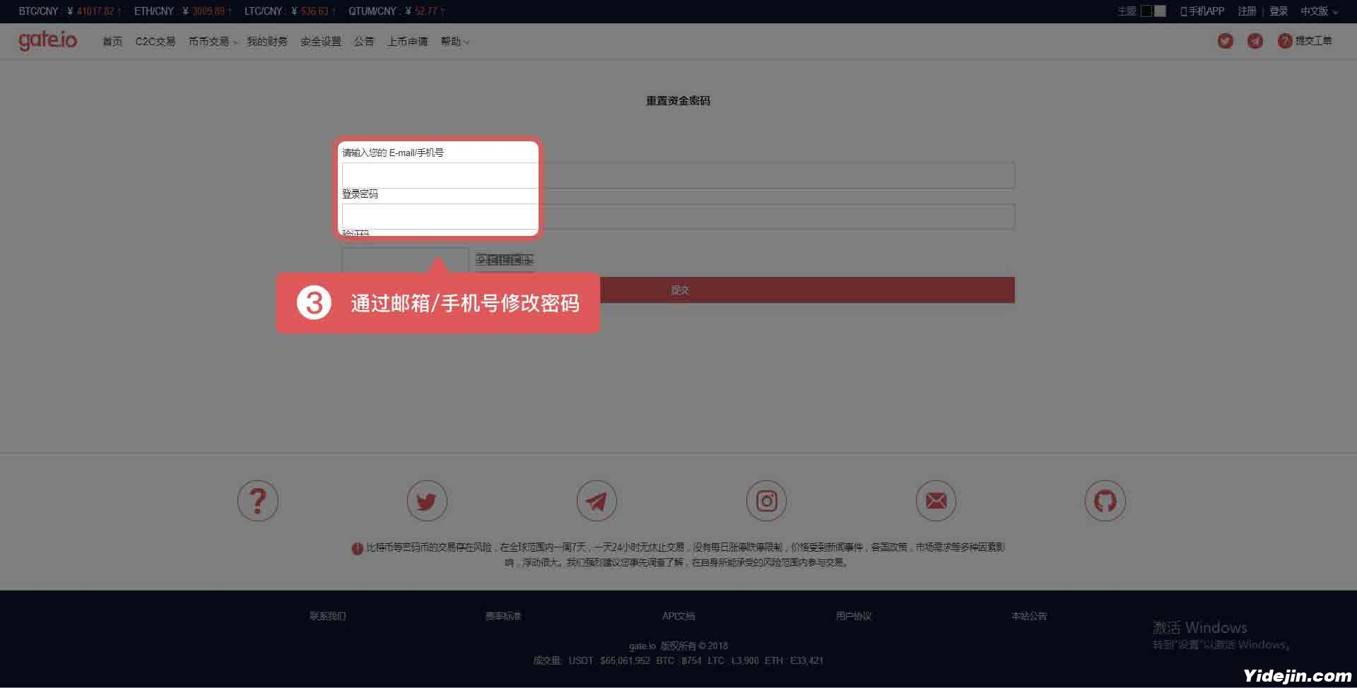The width and height of the screenshot is (1357, 688).
Task: Switch to the dark theme swatch
Action: [x=1146, y=11]
